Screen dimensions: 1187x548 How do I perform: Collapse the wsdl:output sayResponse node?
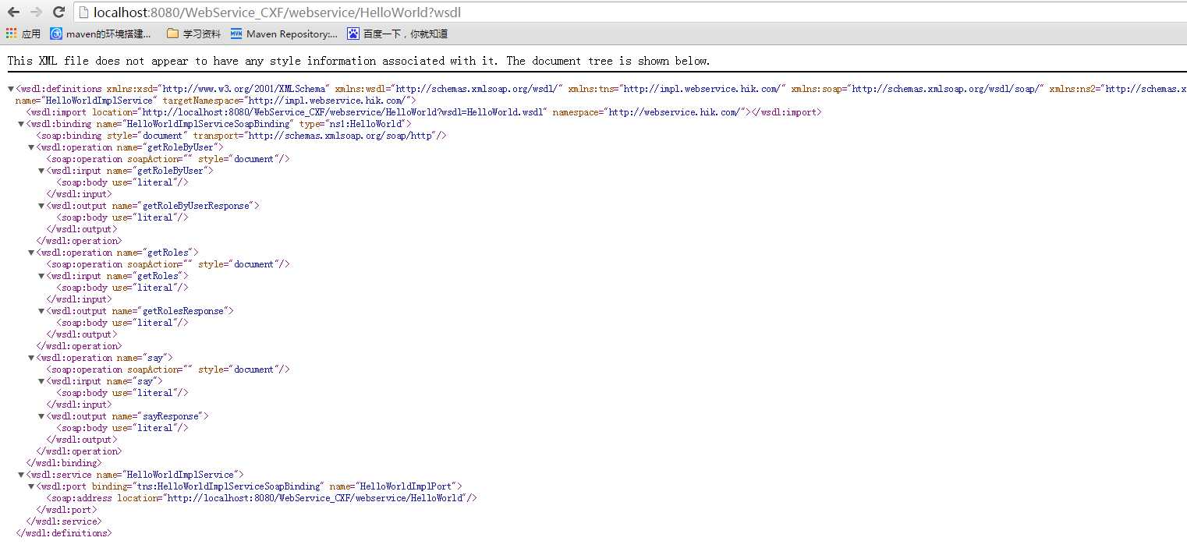[x=41, y=416]
